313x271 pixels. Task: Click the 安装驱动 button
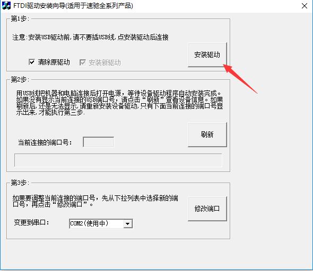pos(207,55)
